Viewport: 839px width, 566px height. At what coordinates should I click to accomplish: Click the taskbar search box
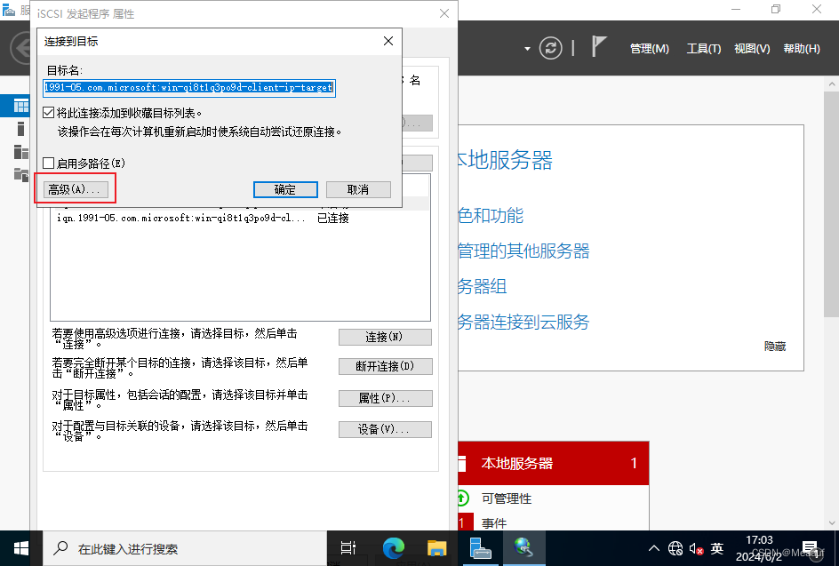[185, 548]
